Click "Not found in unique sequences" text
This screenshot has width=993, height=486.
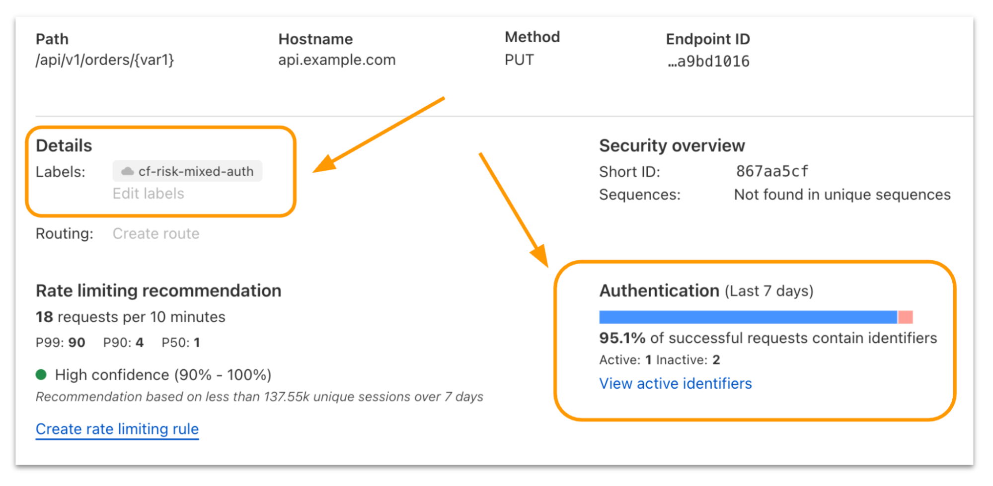click(842, 195)
